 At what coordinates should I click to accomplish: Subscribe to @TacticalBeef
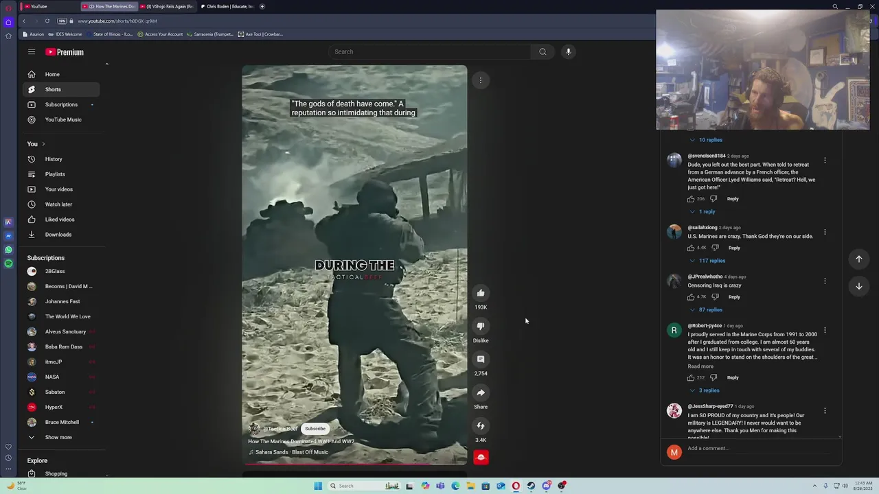coord(315,429)
